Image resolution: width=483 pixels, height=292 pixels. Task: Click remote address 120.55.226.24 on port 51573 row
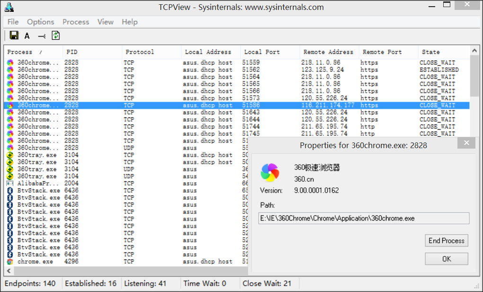[x=324, y=98]
